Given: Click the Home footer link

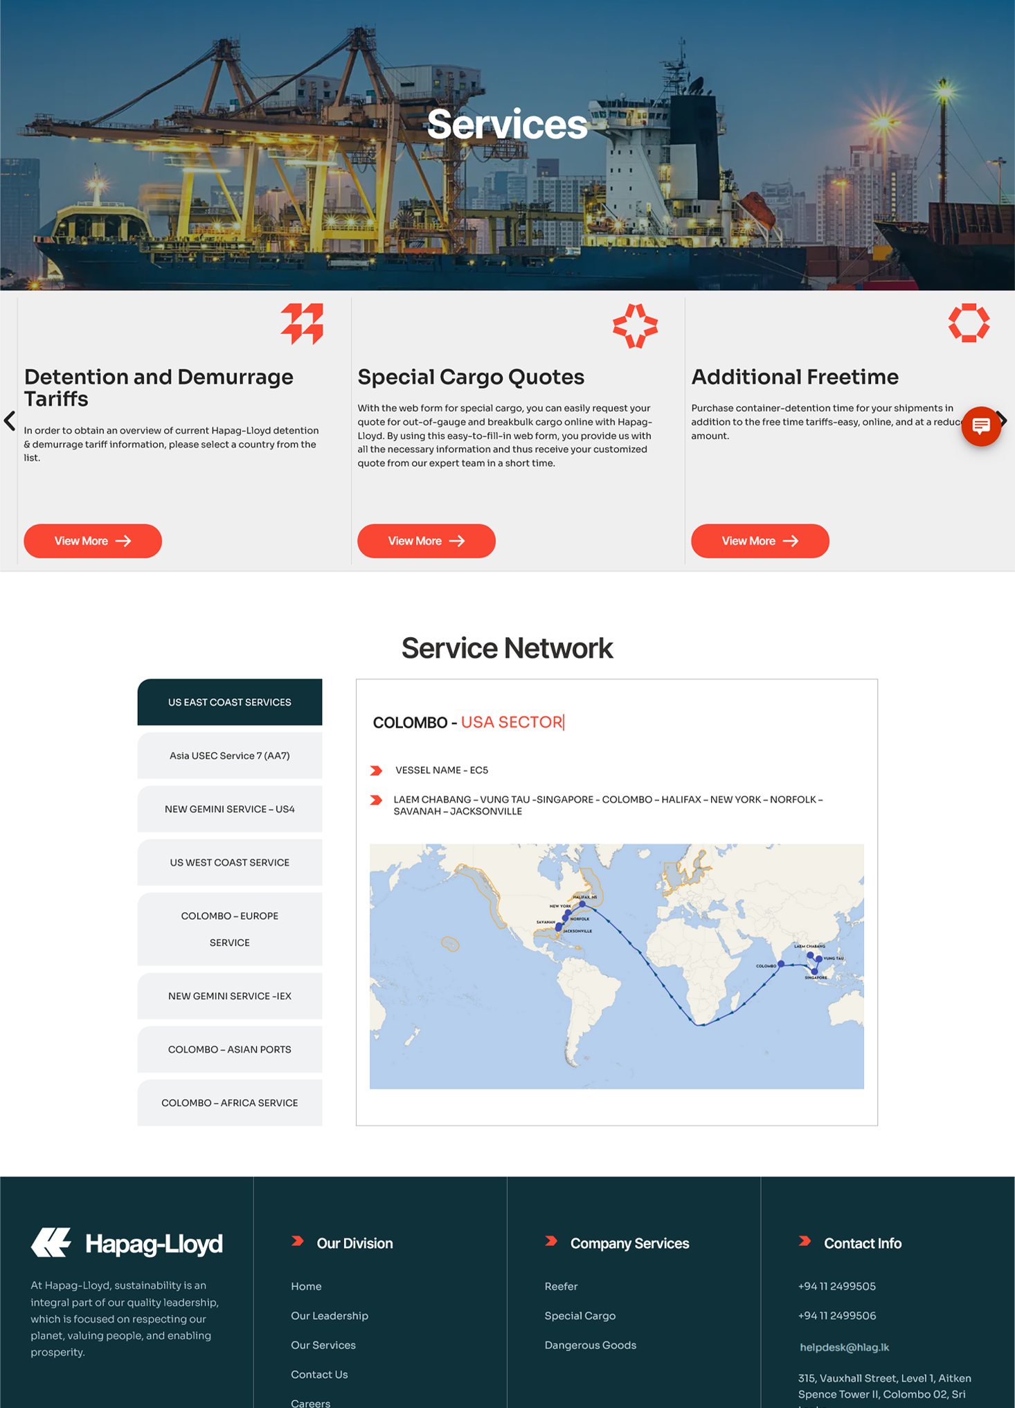Looking at the screenshot, I should [306, 1286].
